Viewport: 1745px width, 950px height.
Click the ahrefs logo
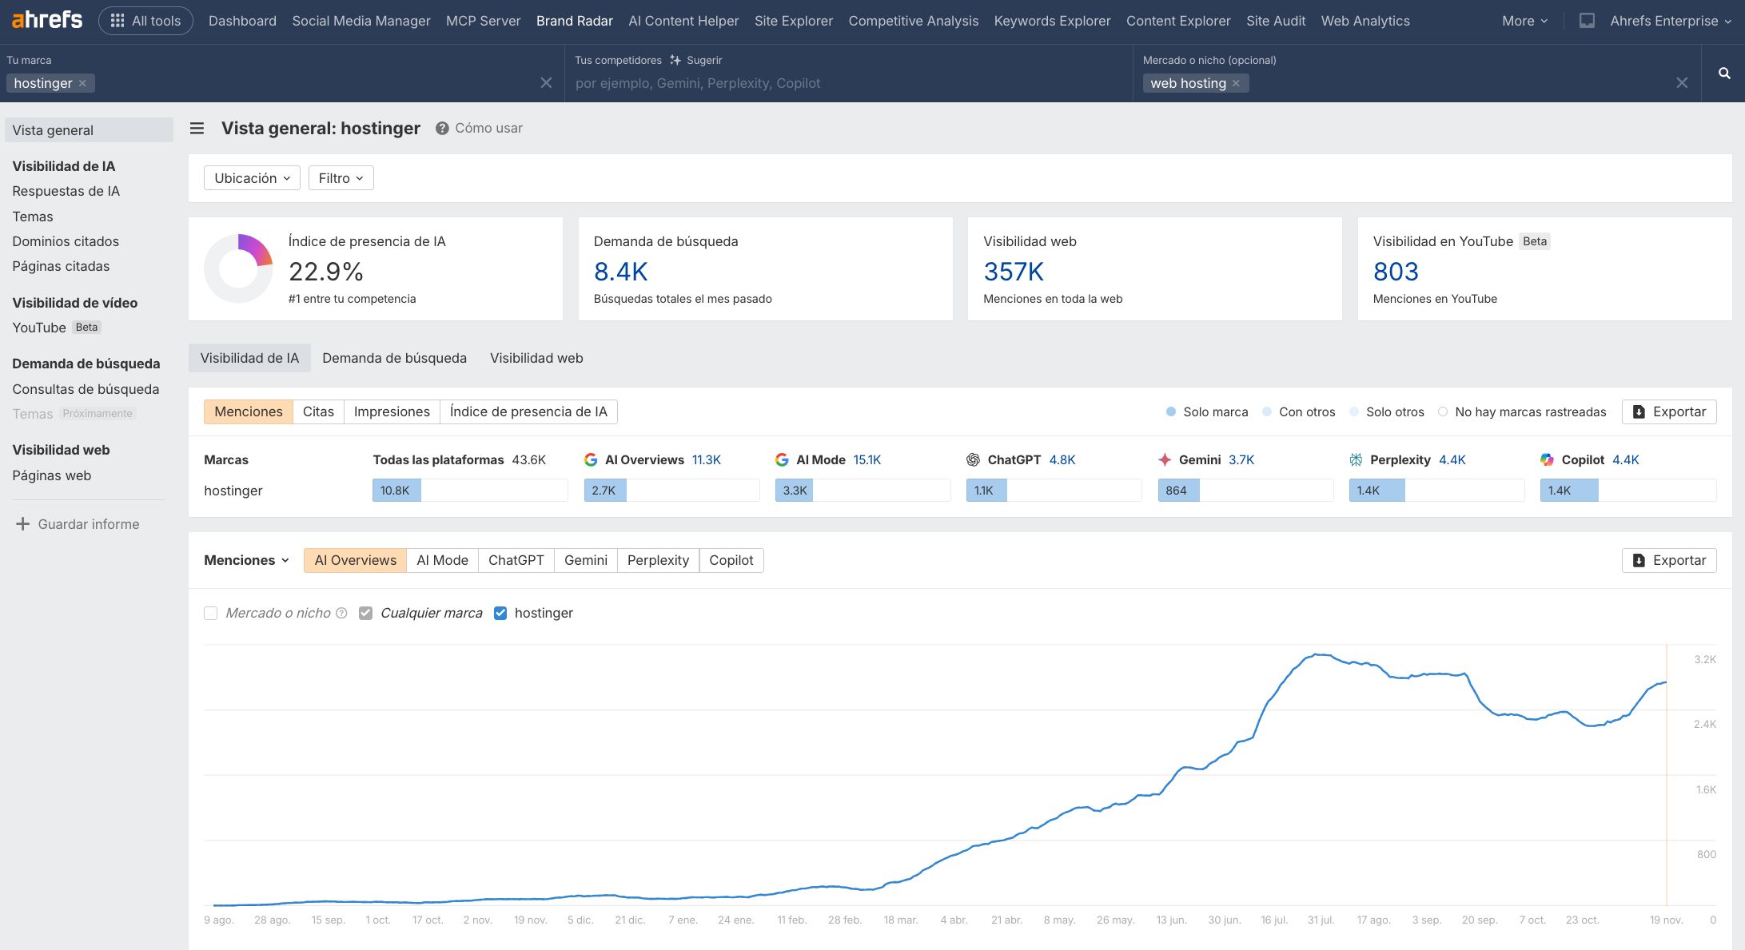click(x=47, y=20)
